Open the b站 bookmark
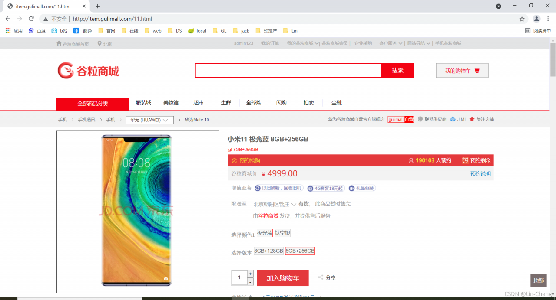The image size is (556, 300). (x=60, y=31)
